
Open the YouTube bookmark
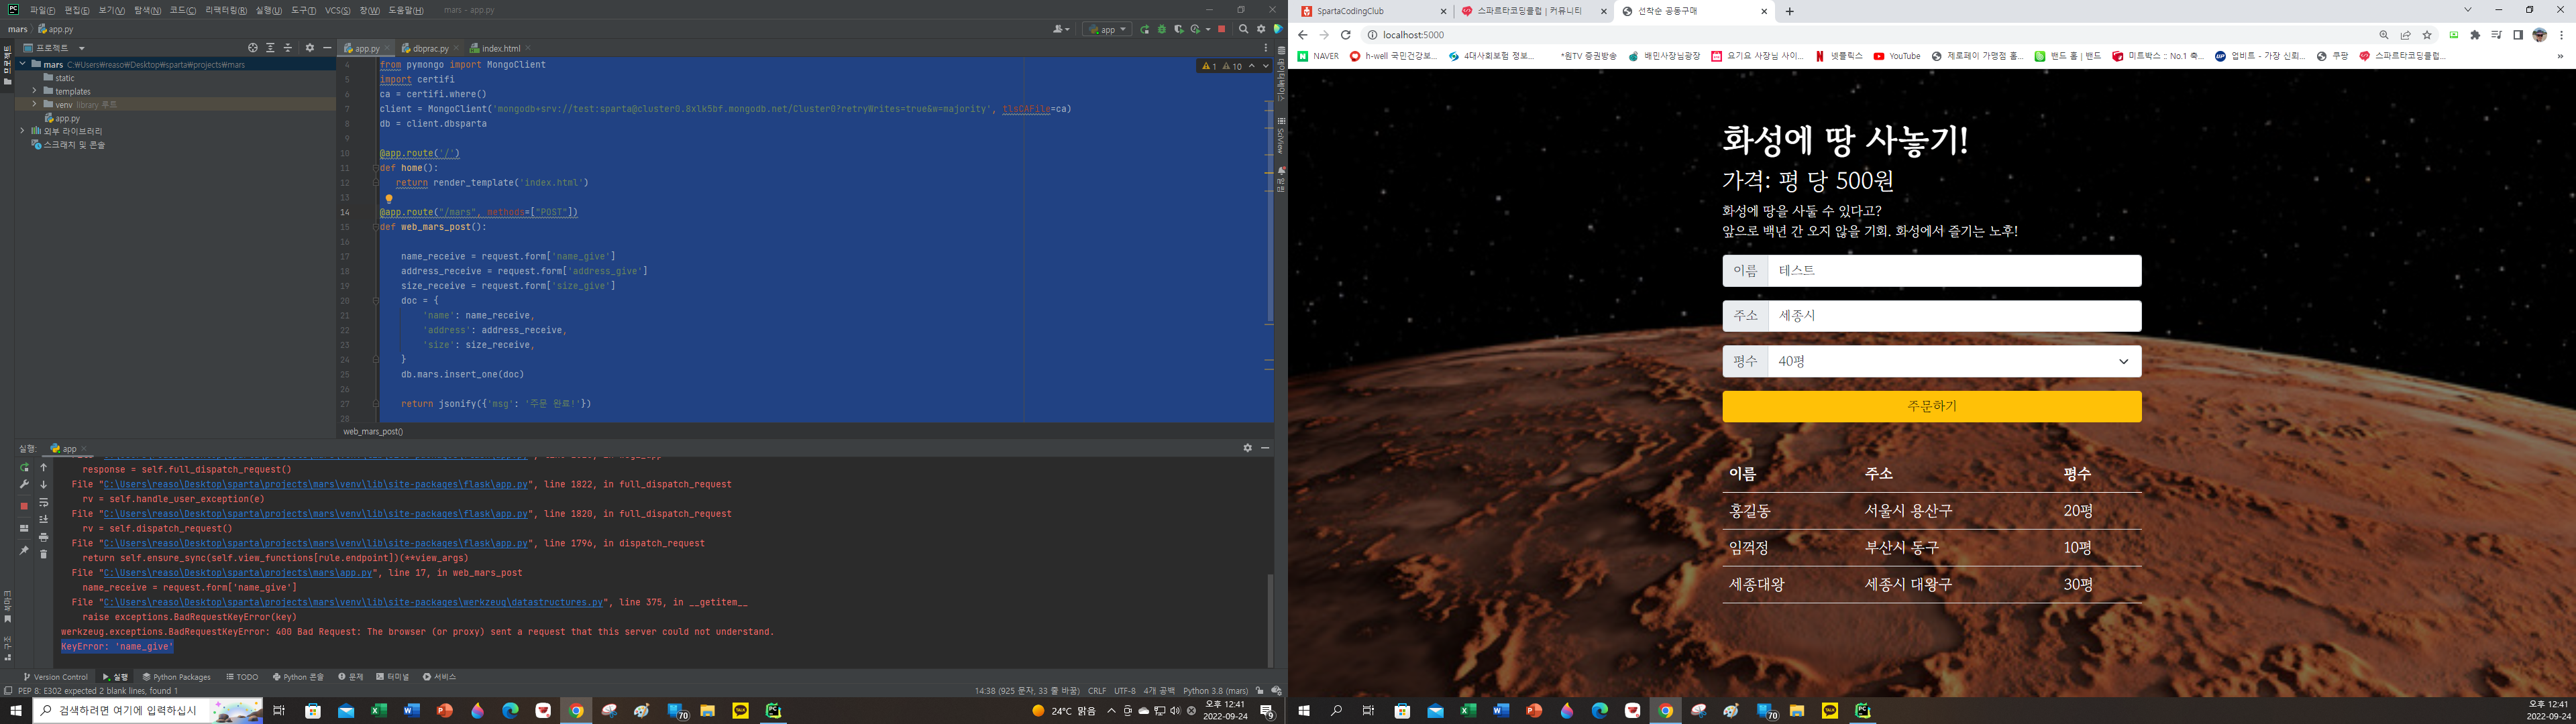click(x=1897, y=56)
